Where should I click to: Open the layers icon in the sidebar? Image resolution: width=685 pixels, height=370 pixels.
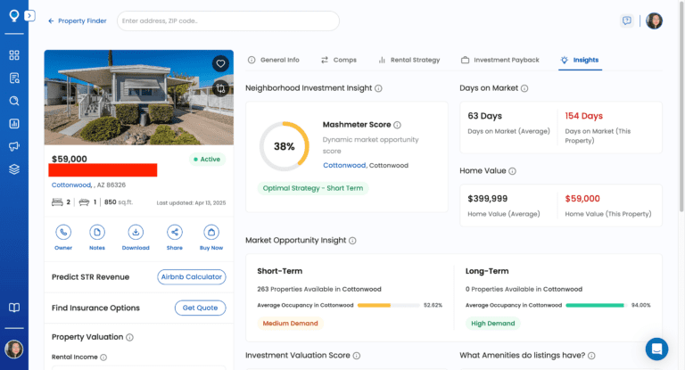pos(14,169)
